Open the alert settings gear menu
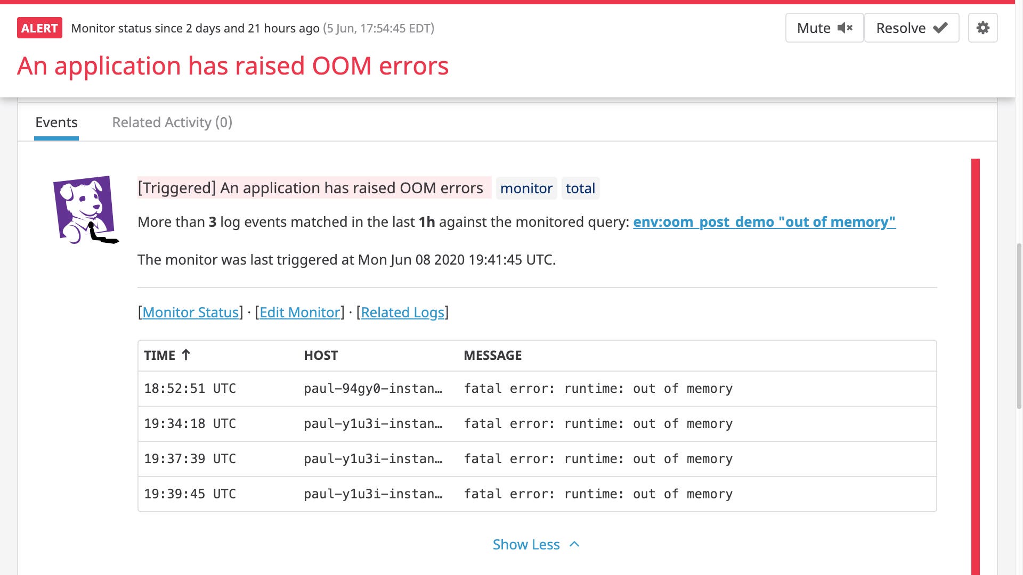Viewport: 1023px width, 575px height. (x=983, y=28)
